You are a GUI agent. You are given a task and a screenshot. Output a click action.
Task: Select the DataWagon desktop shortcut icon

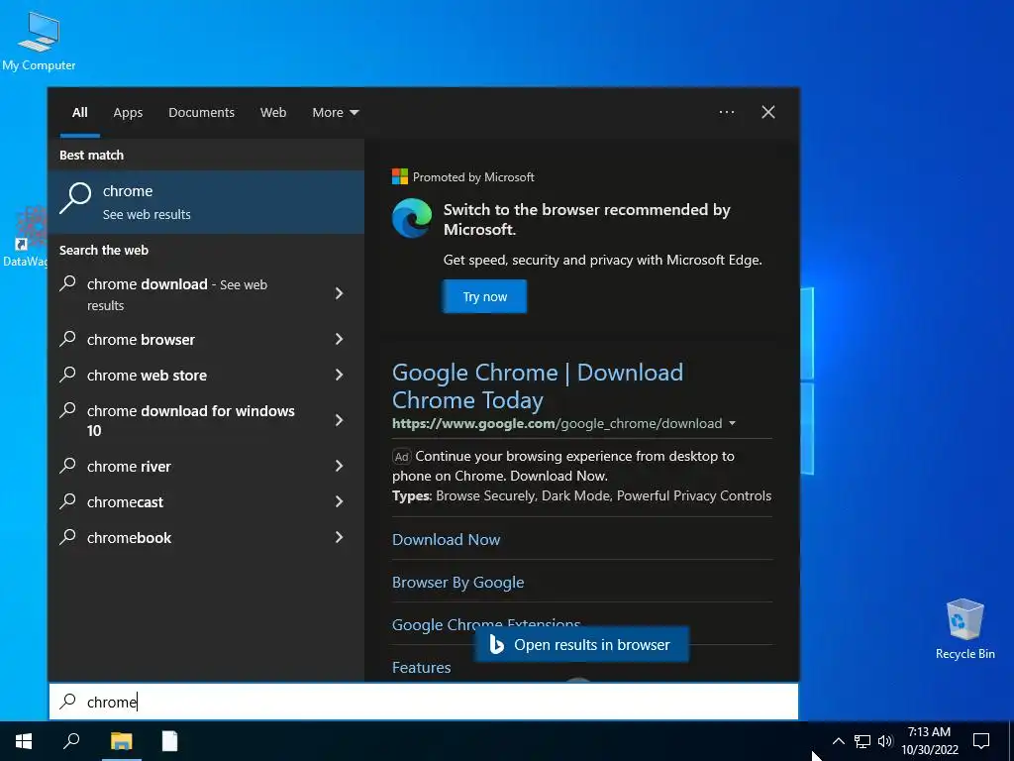coord(25,237)
